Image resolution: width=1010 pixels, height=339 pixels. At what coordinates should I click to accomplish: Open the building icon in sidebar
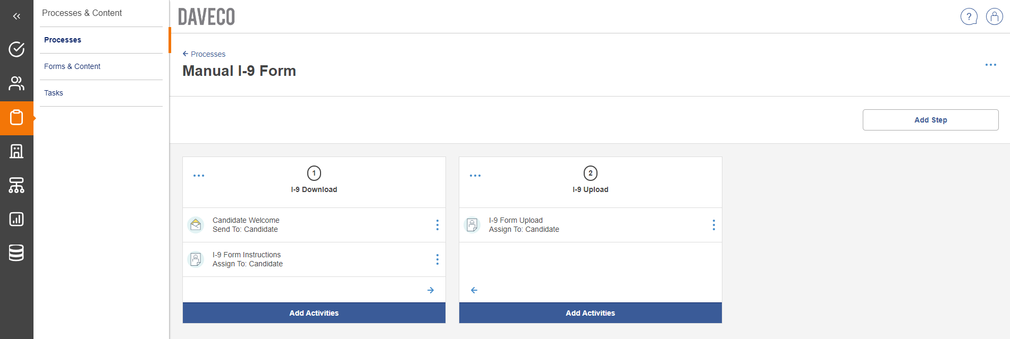16,151
